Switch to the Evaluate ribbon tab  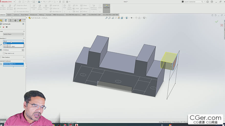[49, 15]
